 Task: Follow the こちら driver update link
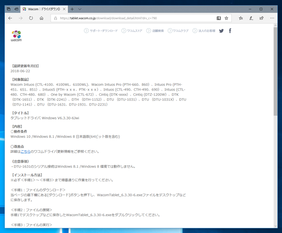click(x=25, y=151)
